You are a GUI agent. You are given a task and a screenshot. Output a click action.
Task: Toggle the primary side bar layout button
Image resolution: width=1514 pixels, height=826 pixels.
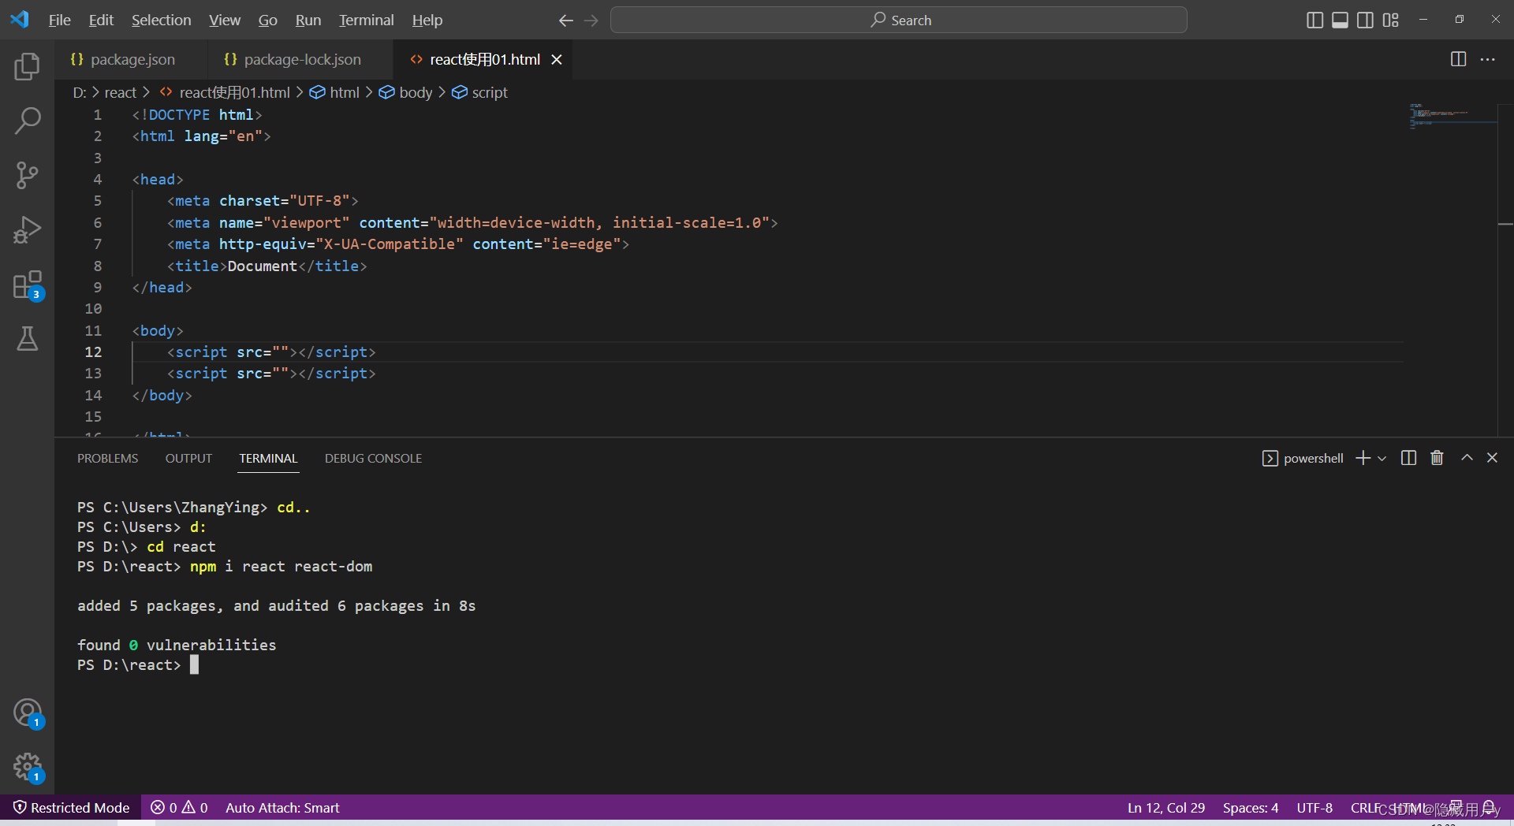click(1314, 20)
